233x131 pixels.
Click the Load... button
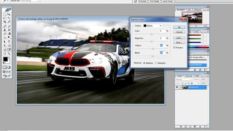(x=179, y=38)
